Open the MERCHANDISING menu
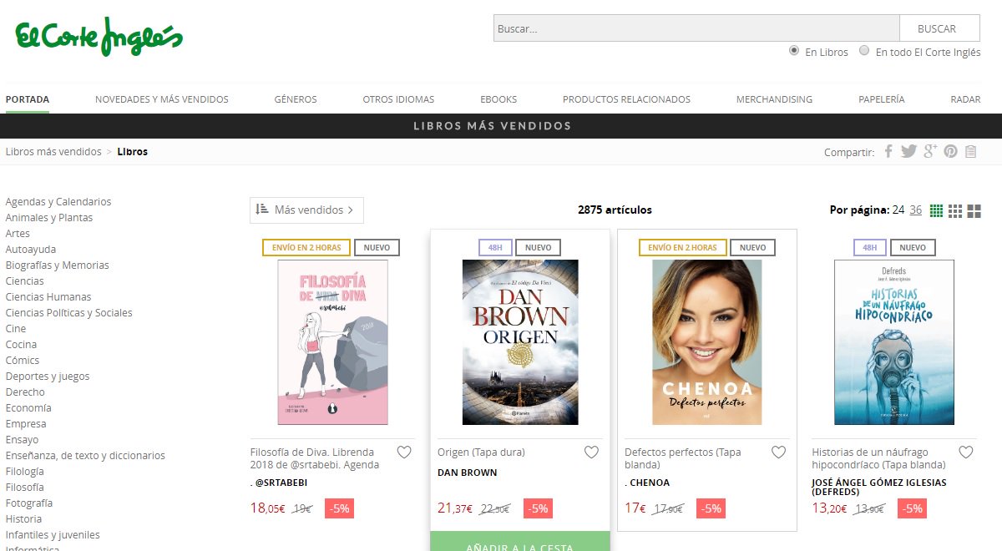Screen dimensions: 1002x551 (774, 99)
